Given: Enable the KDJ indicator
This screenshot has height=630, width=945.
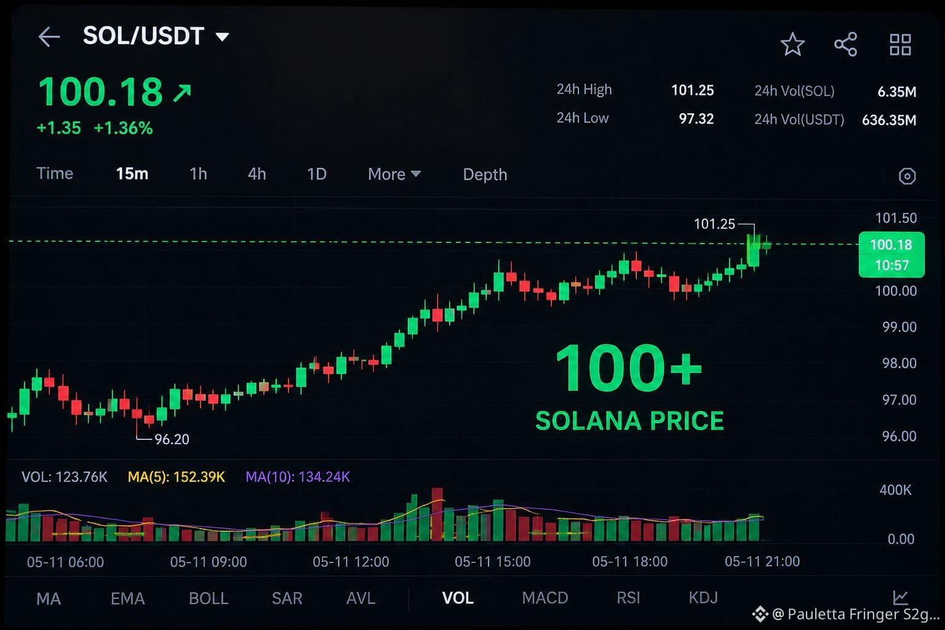Looking at the screenshot, I should [x=703, y=598].
